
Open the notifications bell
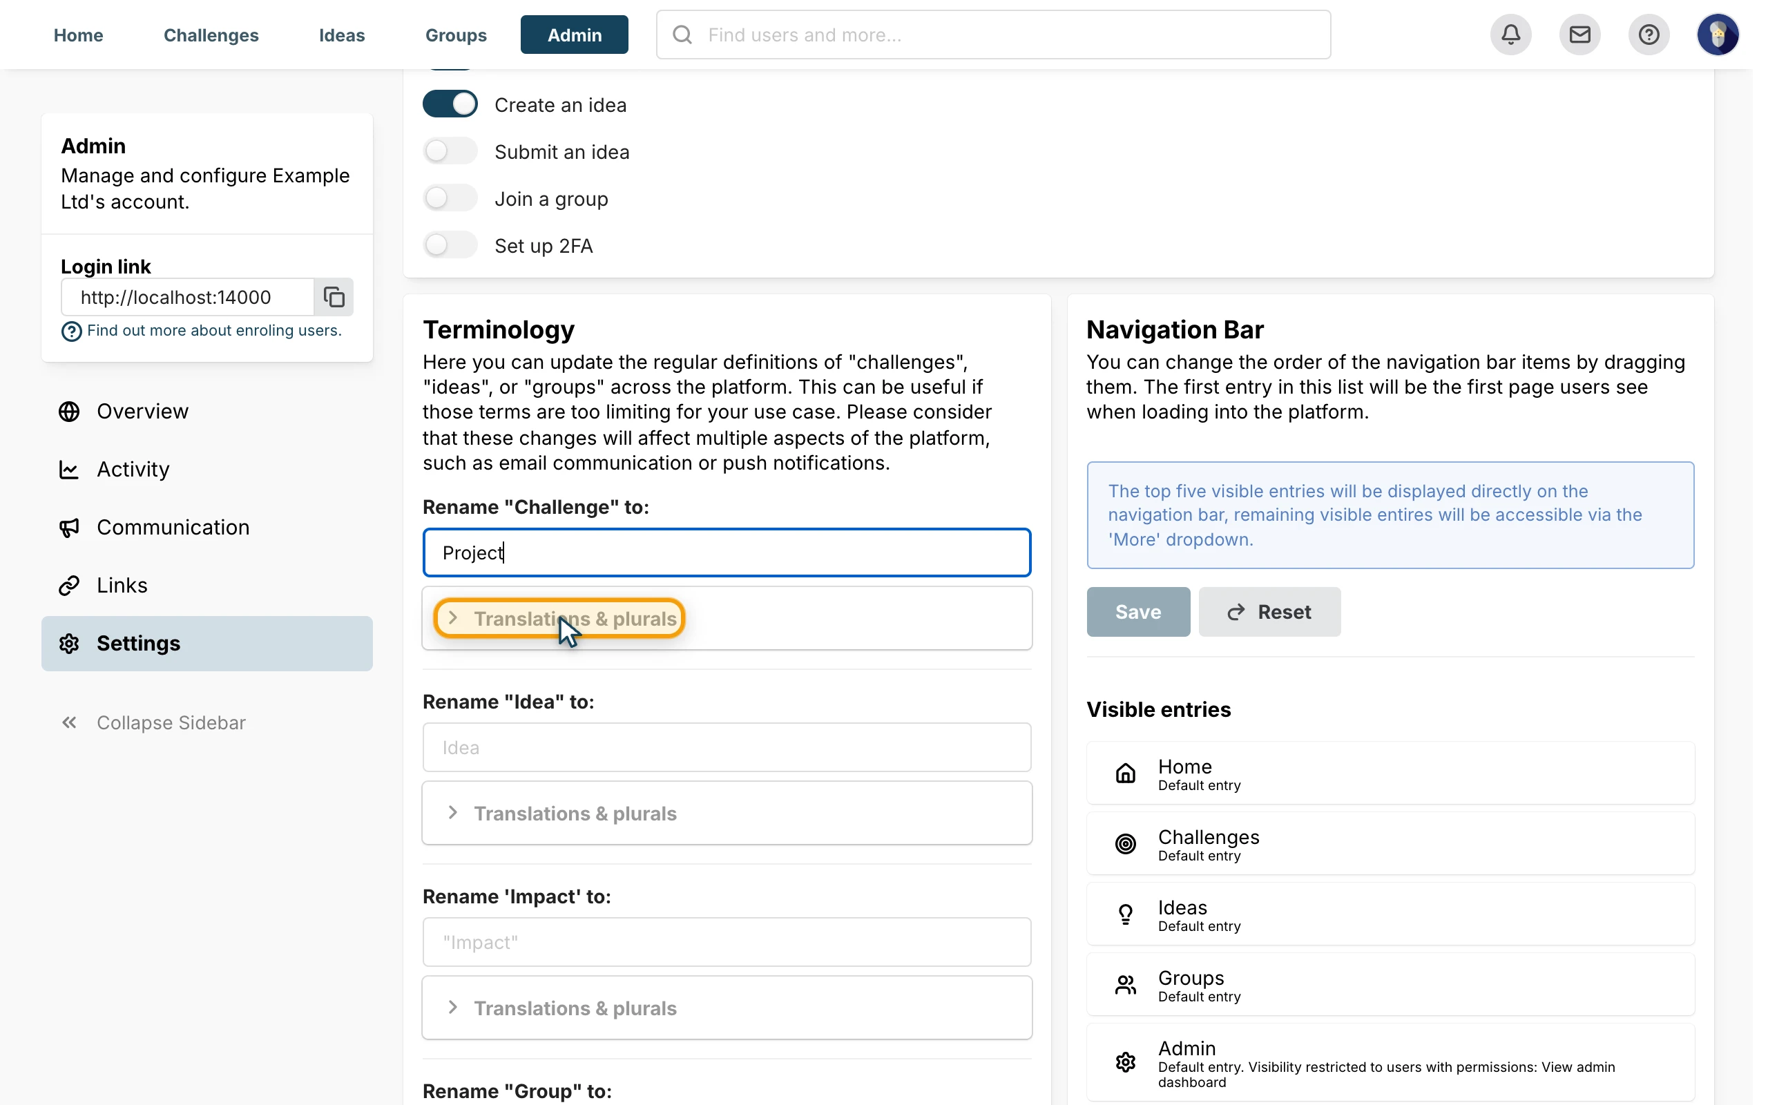click(x=1511, y=35)
